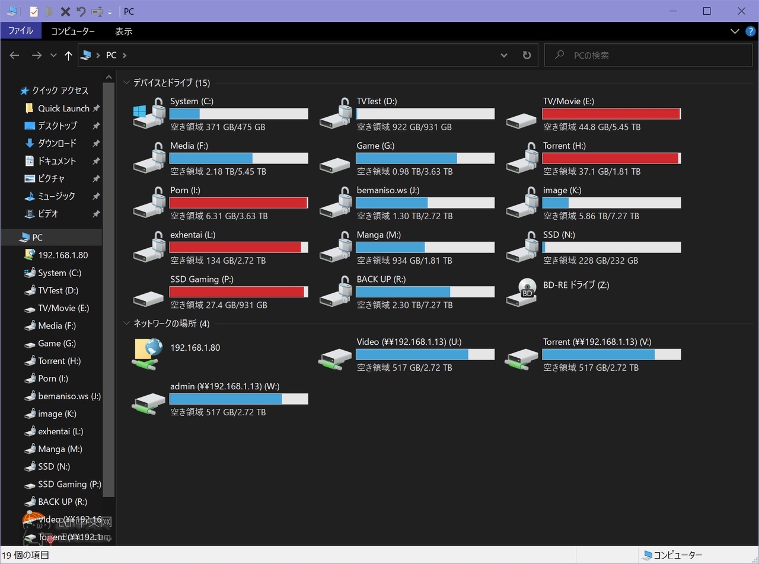The height and width of the screenshot is (564, 759).
Task: Open the recent locations dropdown arrow
Action: point(53,55)
